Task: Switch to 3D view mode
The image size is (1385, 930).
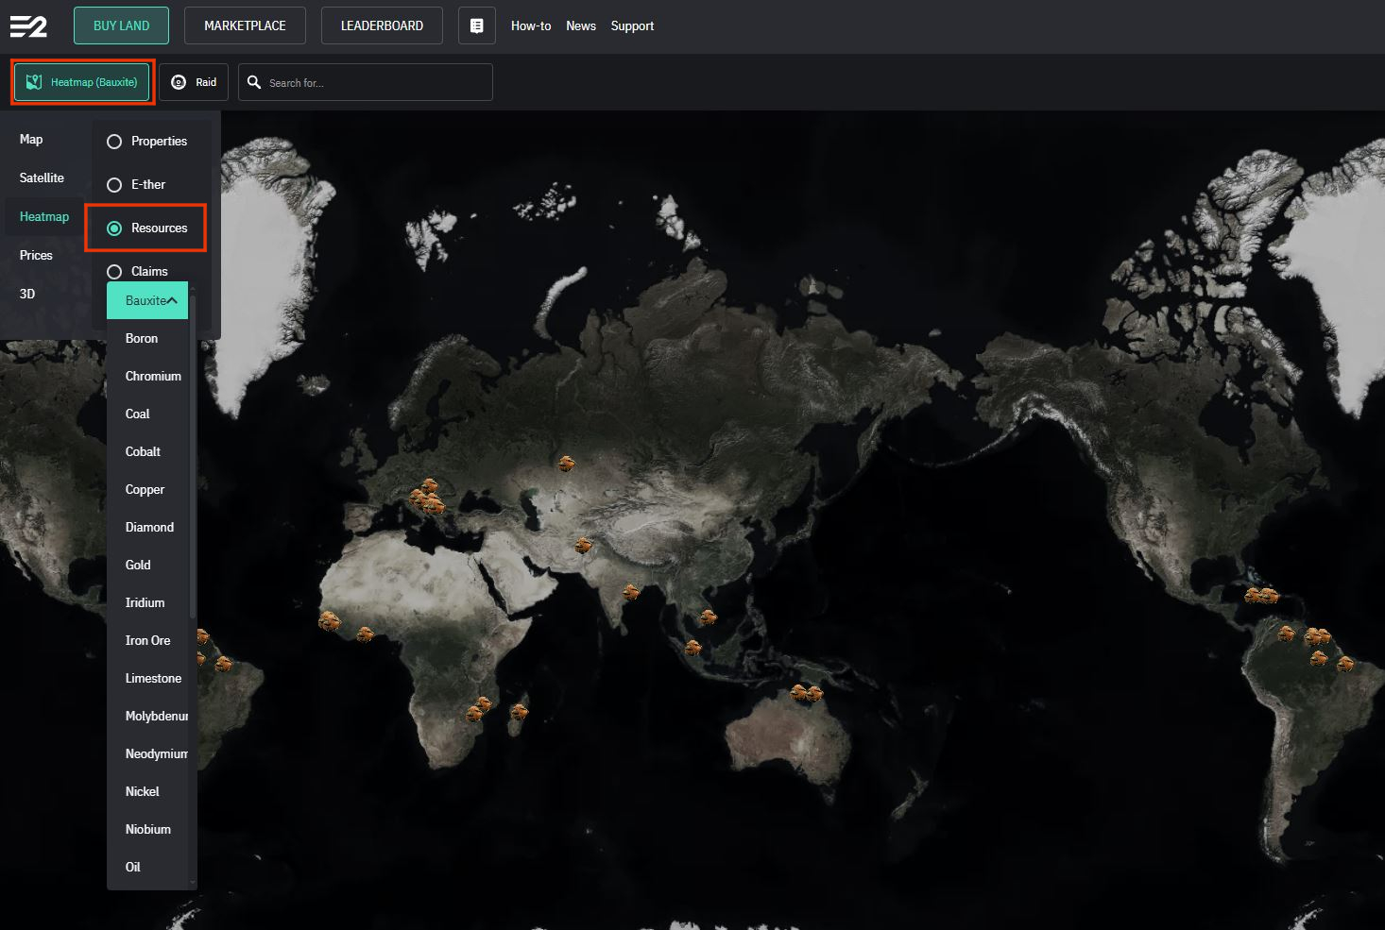Action: point(27,294)
